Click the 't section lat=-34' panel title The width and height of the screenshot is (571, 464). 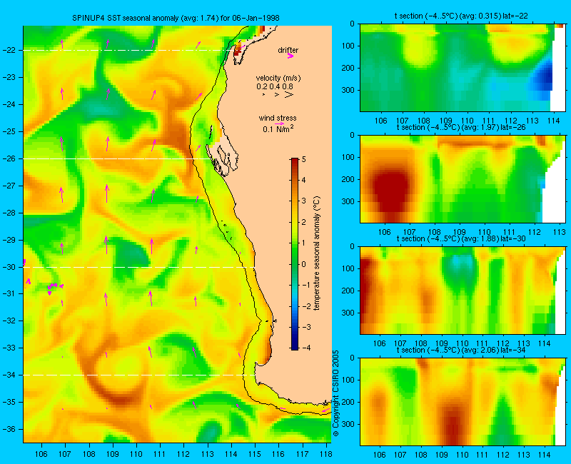point(461,350)
